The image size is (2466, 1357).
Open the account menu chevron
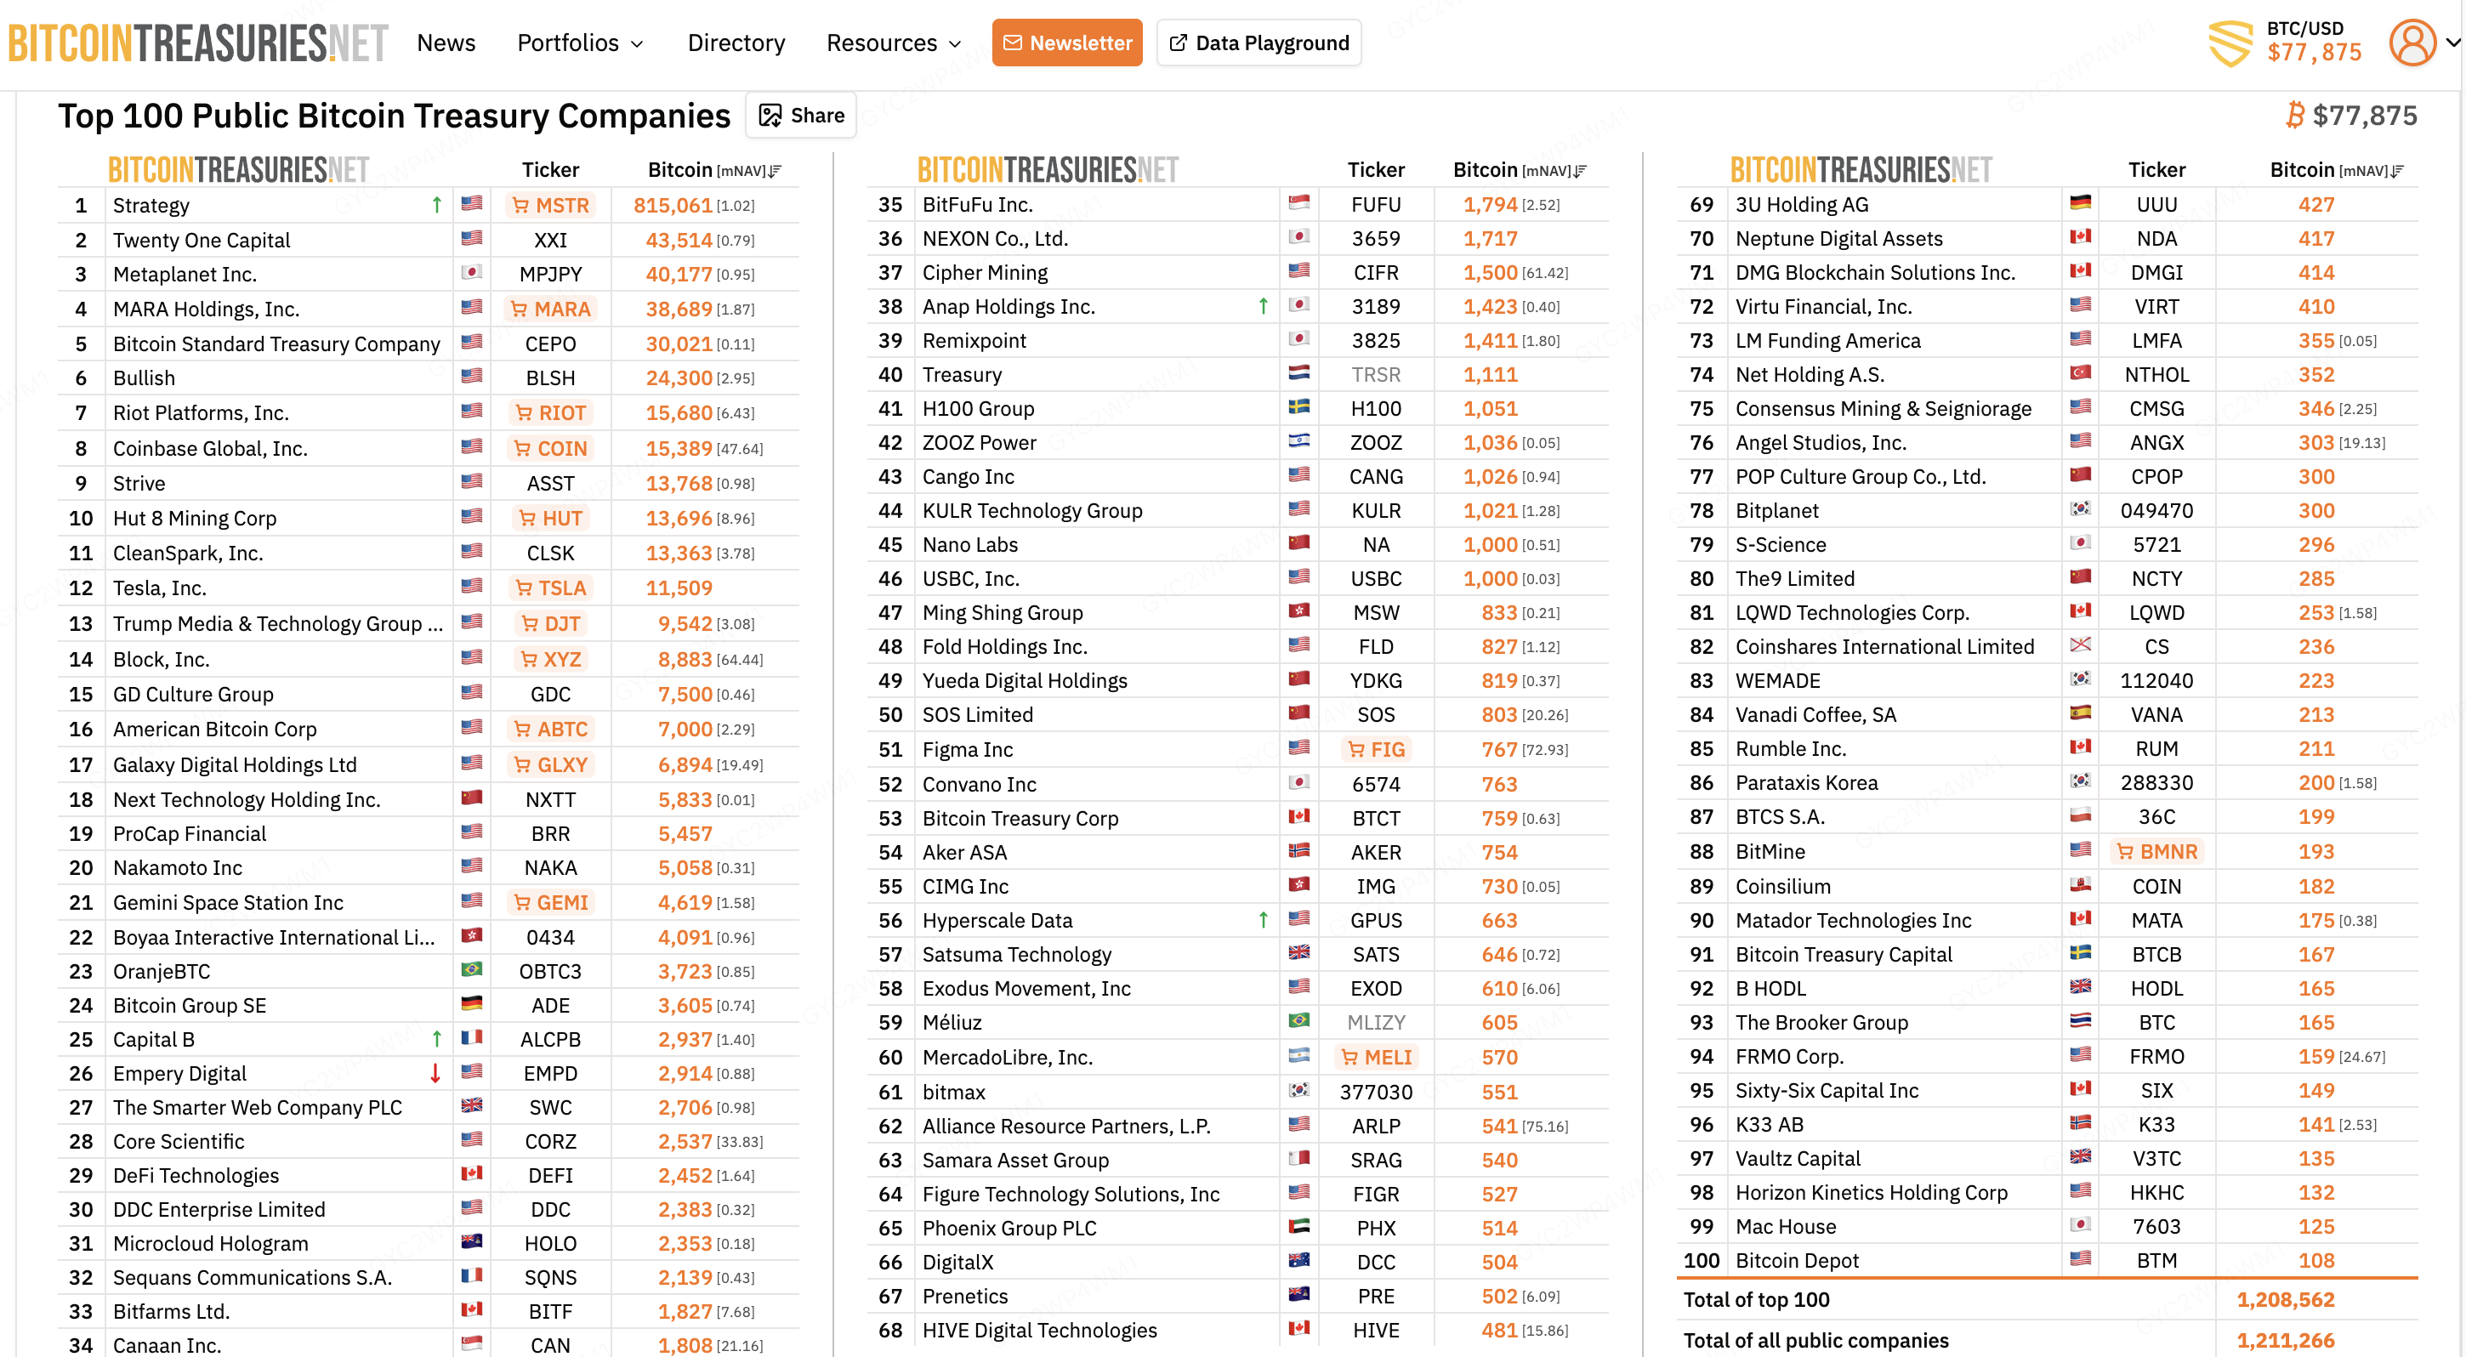tap(2452, 43)
